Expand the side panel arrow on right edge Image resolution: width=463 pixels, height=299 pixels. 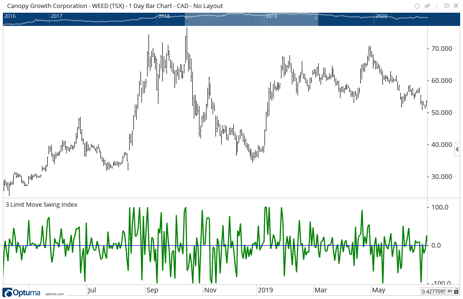tap(457, 150)
